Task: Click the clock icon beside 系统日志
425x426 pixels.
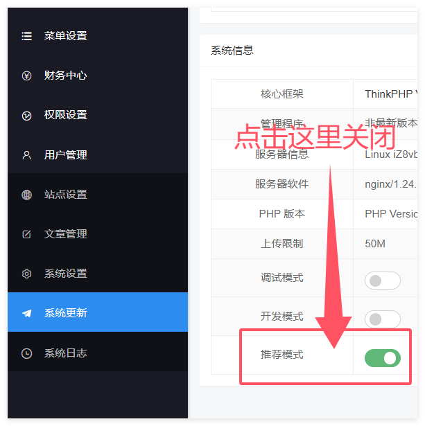Action: 26,353
